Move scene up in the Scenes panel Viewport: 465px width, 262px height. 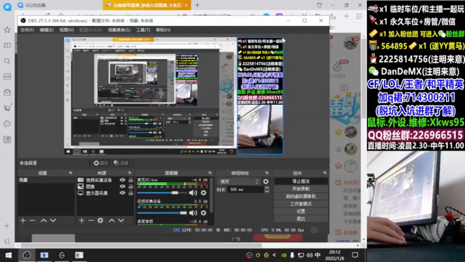click(44, 221)
